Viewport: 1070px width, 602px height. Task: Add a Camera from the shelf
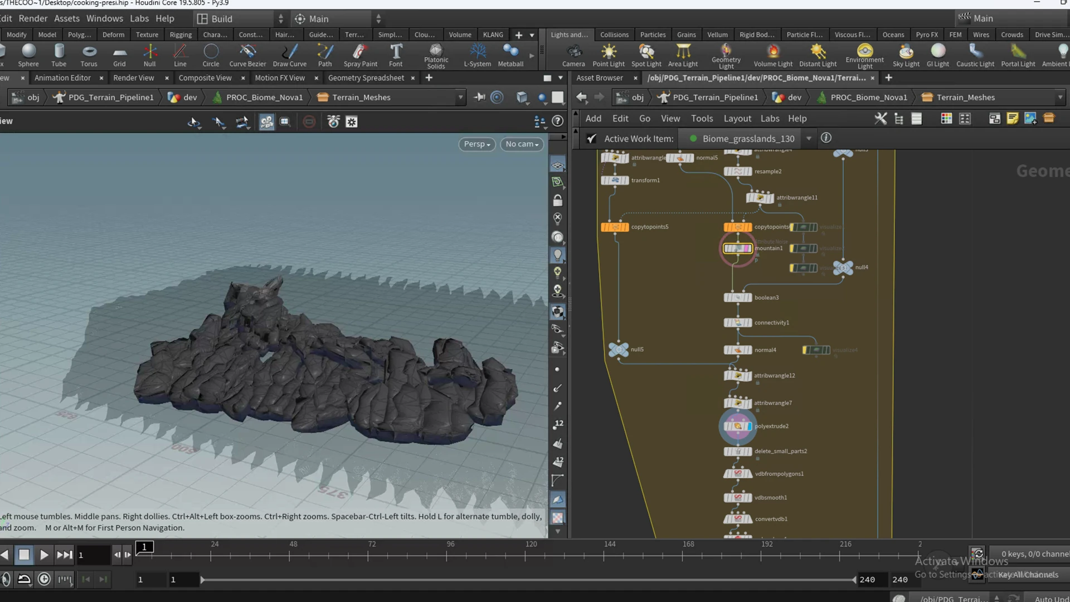(573, 56)
